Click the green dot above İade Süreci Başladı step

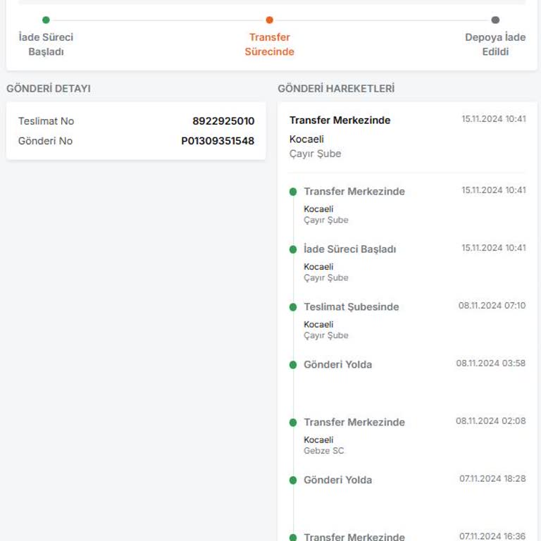(x=46, y=20)
